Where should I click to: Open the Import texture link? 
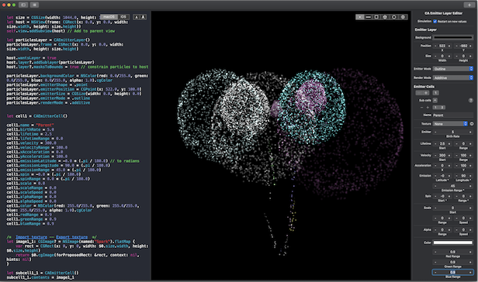pos(31,237)
